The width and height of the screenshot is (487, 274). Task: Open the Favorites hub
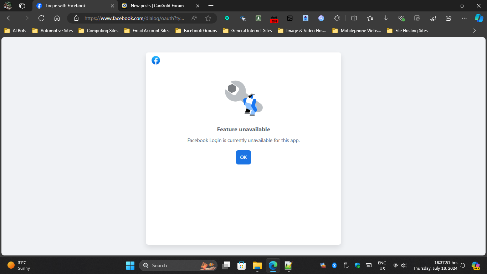[370, 18]
